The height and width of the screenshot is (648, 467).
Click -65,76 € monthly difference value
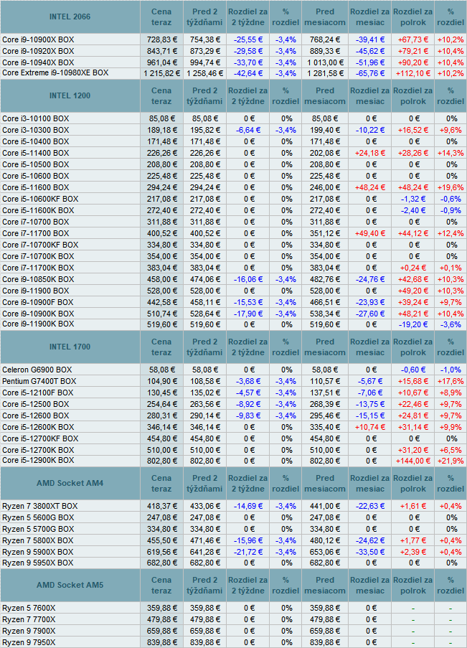pos(370,74)
